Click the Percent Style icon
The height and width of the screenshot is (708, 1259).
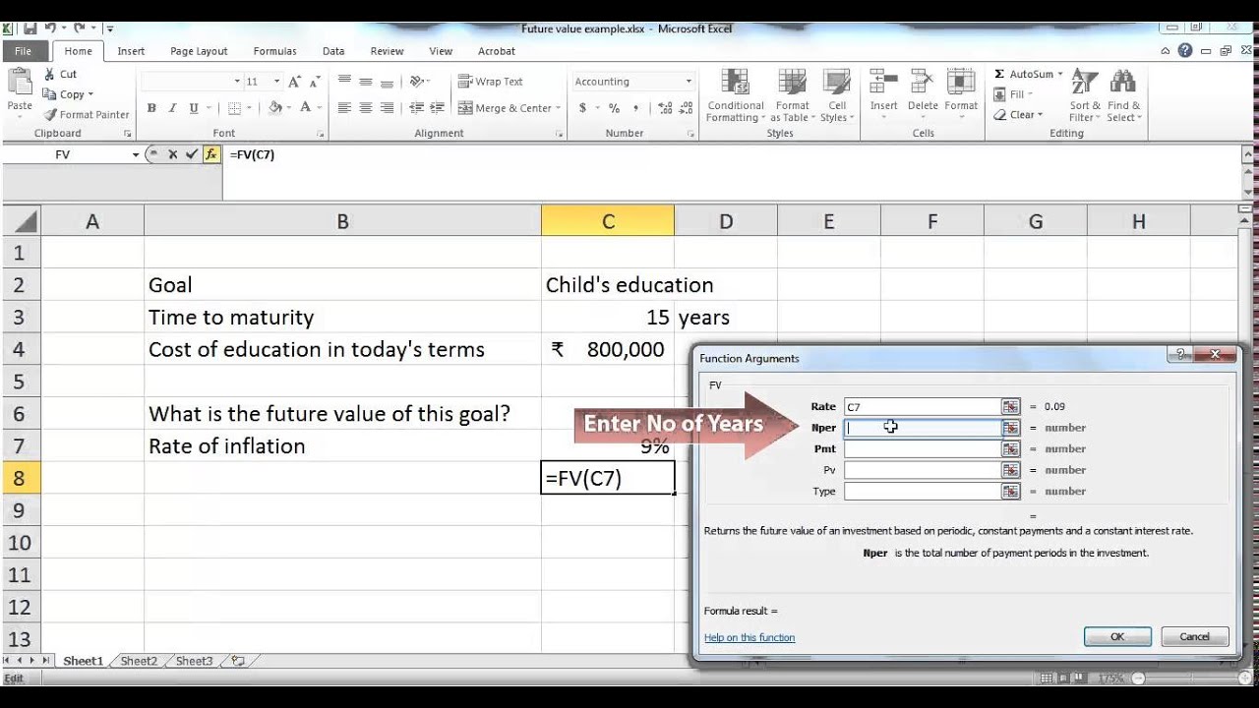(614, 108)
